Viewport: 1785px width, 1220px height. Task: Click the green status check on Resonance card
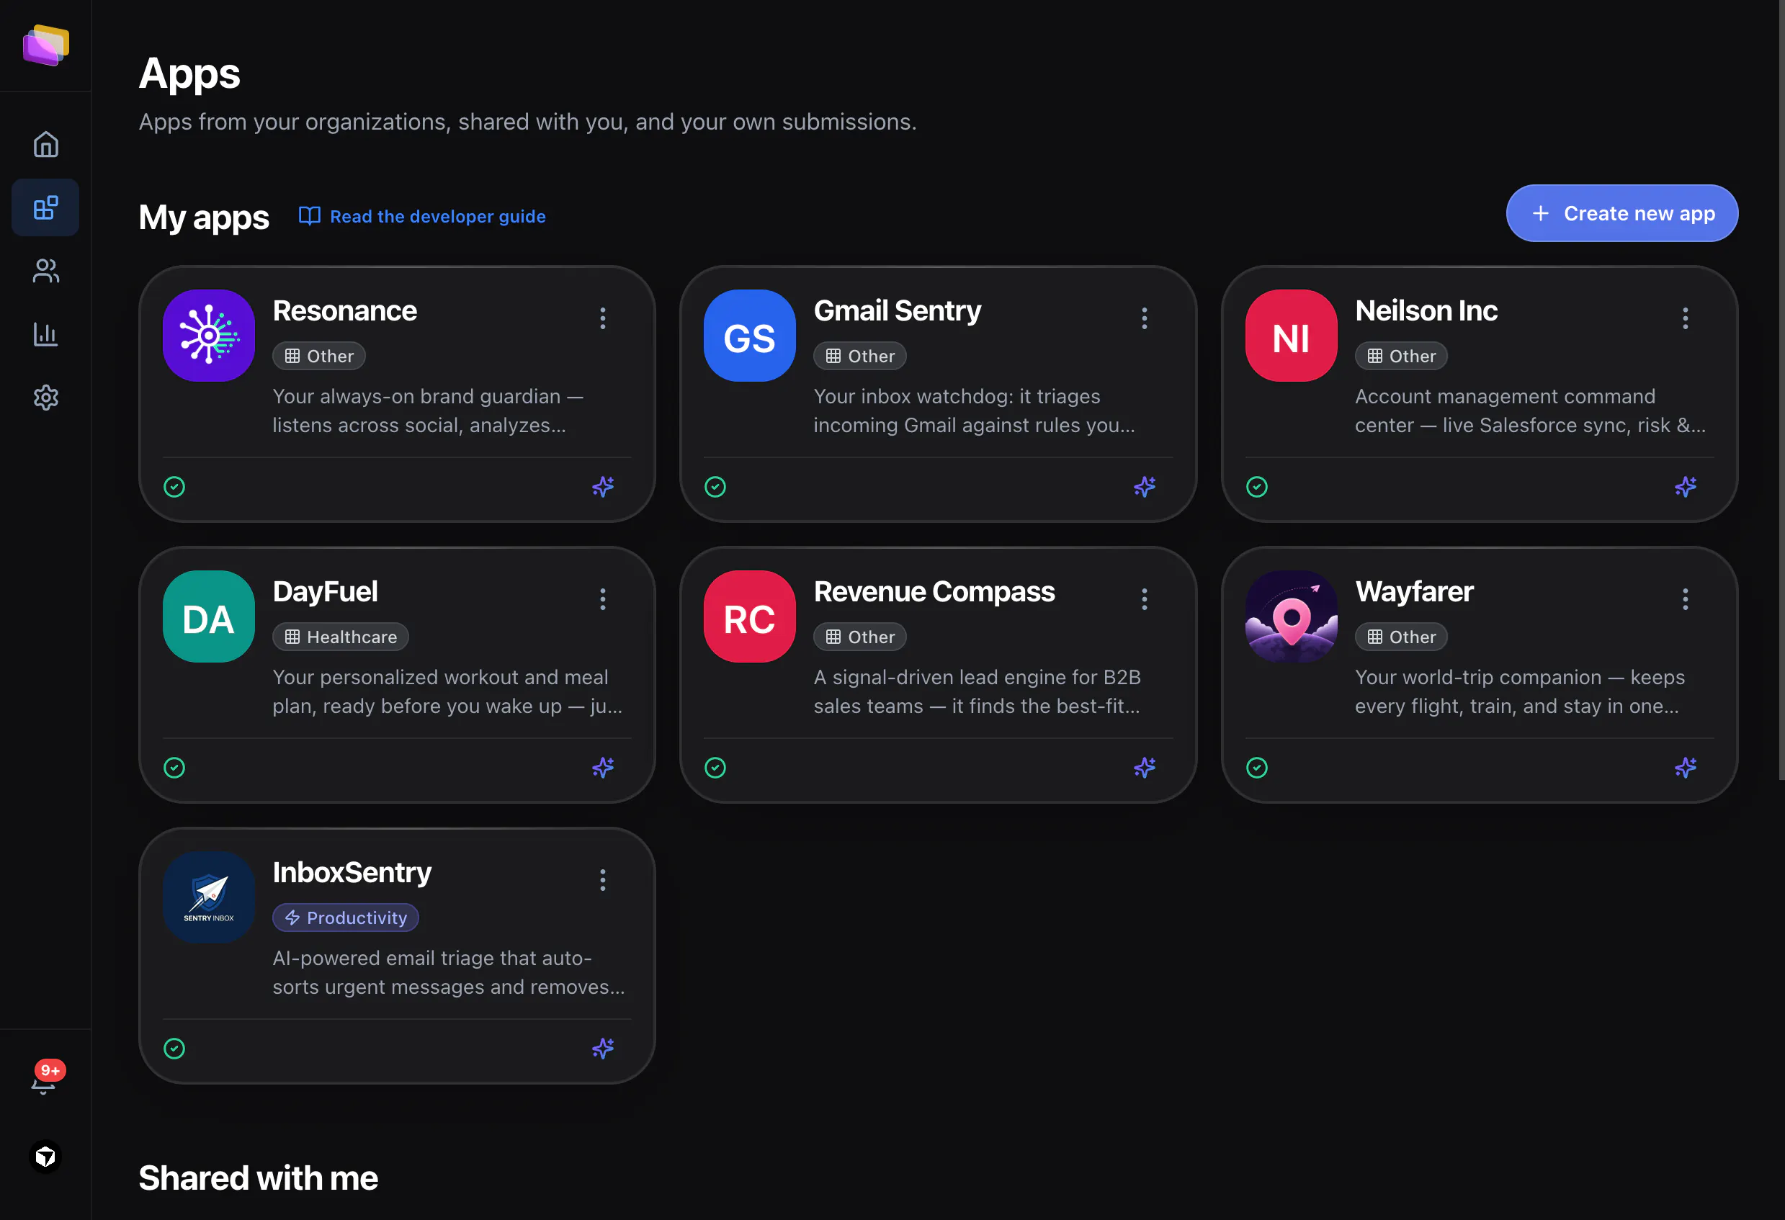[174, 487]
